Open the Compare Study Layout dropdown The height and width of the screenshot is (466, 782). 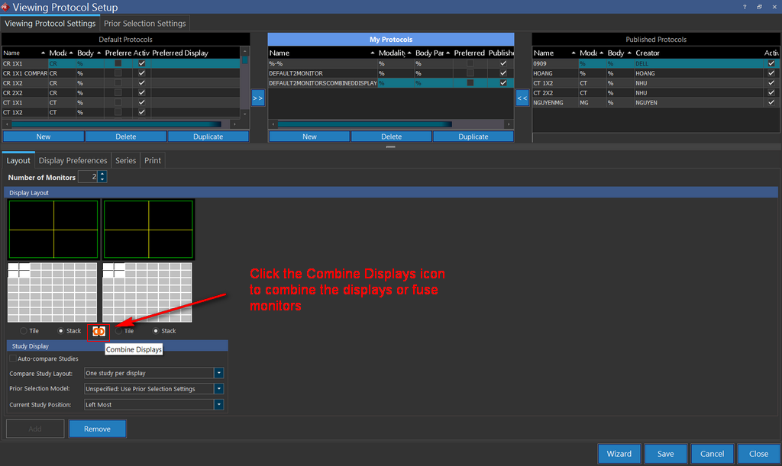pos(218,373)
